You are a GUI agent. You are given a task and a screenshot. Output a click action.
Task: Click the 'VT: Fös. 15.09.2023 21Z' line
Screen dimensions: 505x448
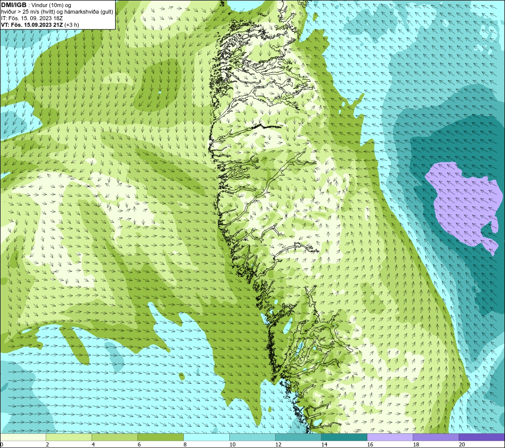coord(40,25)
